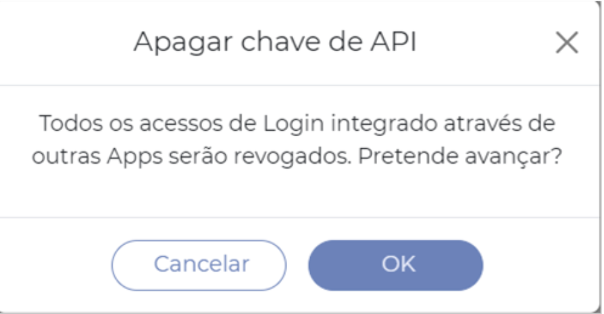
Task: Click the word Login in the message
Action: (x=293, y=125)
